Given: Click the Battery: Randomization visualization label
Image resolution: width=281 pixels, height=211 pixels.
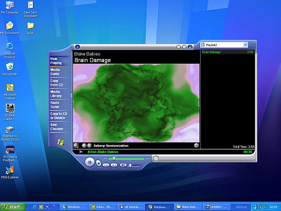Looking at the screenshot, I should (x=111, y=146).
